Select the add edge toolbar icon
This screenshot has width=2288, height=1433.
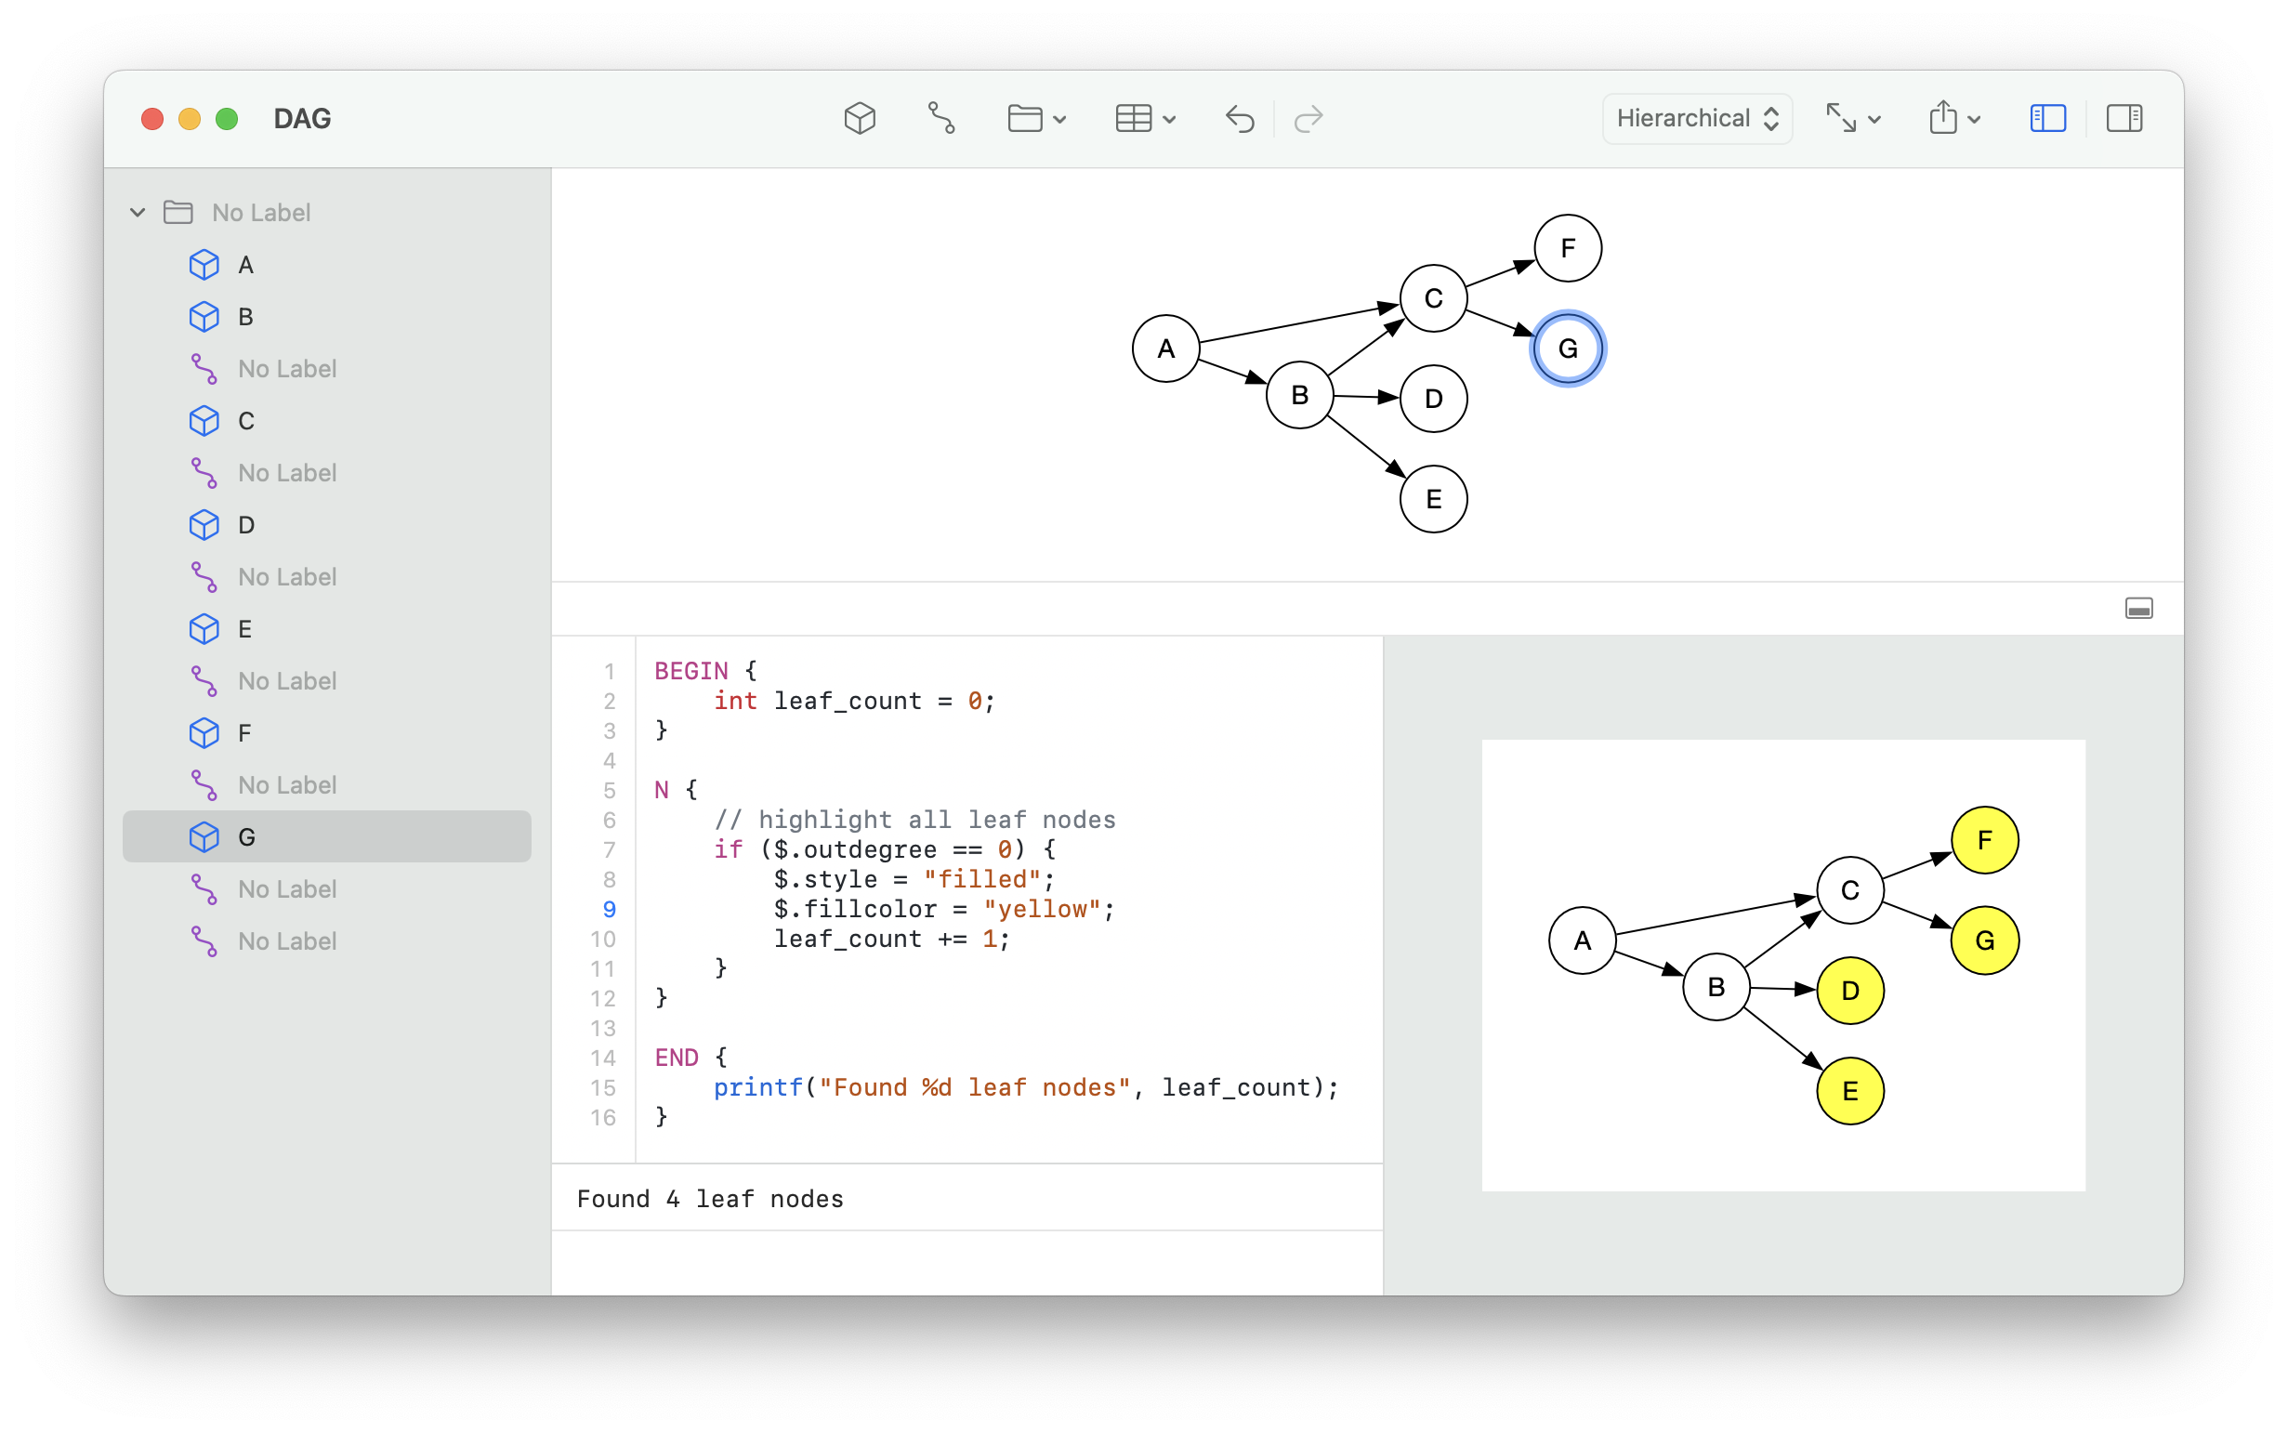(942, 117)
